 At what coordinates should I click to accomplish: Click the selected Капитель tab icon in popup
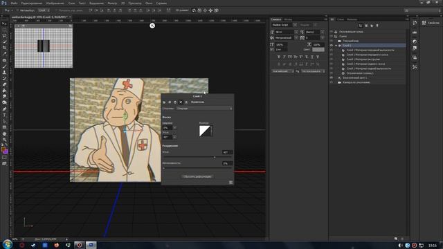coord(181,102)
